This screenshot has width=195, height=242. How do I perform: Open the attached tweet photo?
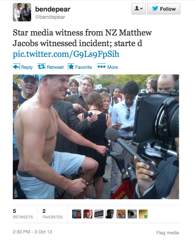pyautogui.click(x=96, y=137)
